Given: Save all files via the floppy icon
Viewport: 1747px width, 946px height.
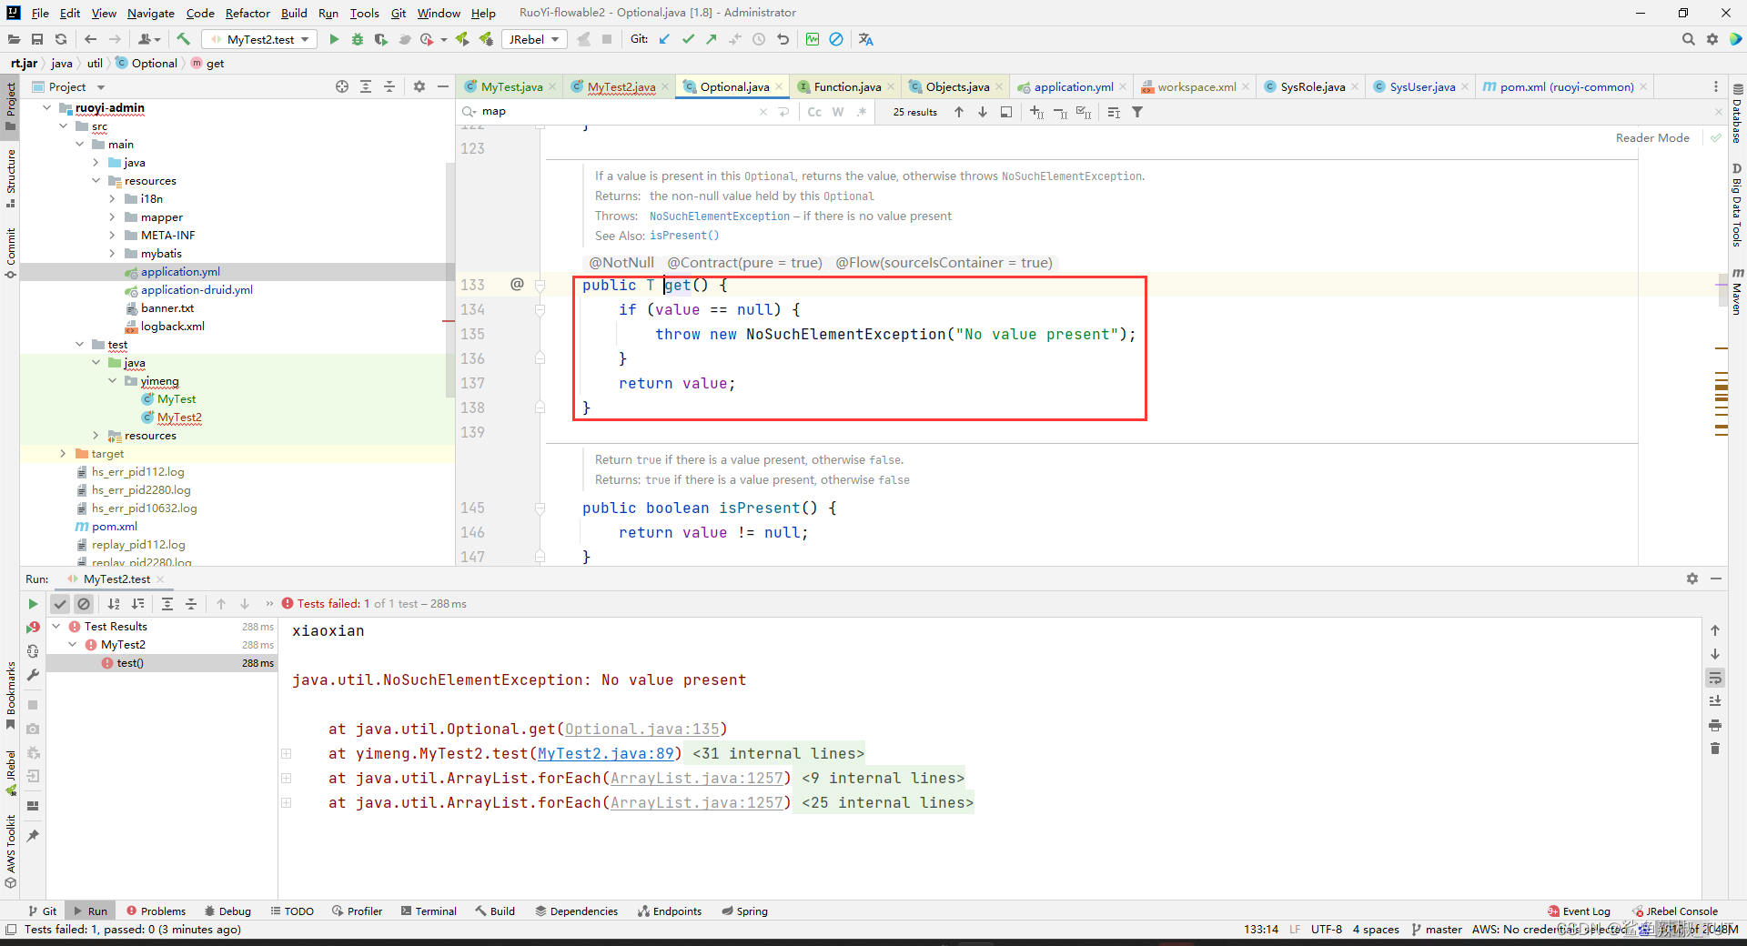Looking at the screenshot, I should [37, 39].
